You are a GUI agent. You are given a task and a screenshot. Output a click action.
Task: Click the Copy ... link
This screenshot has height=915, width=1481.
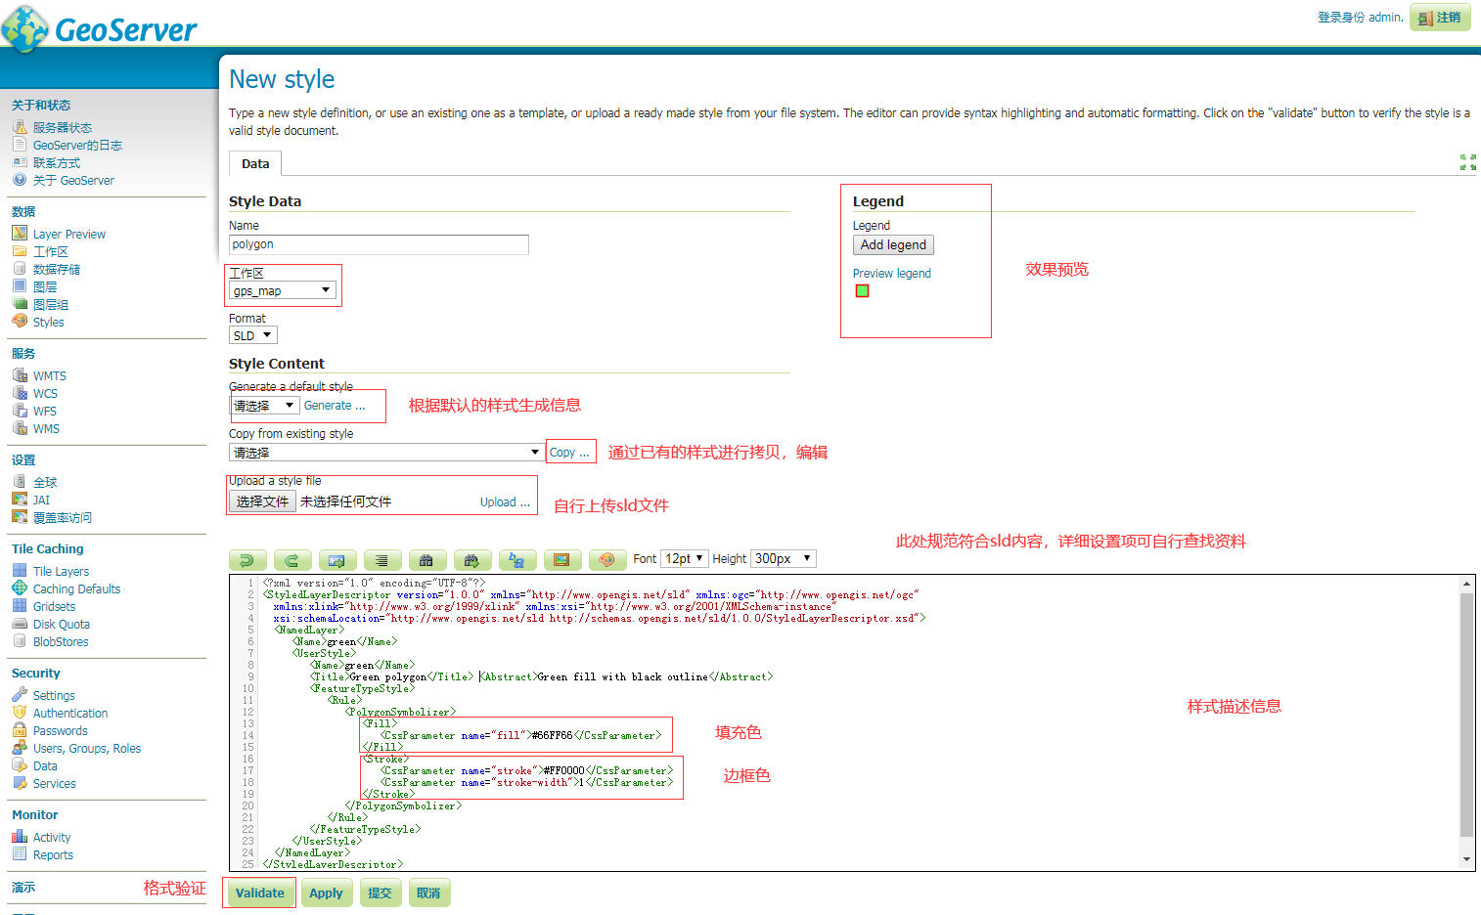click(x=569, y=453)
